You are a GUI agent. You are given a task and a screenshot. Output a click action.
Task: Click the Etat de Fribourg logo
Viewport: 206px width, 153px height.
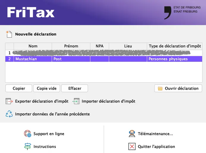tap(182, 13)
